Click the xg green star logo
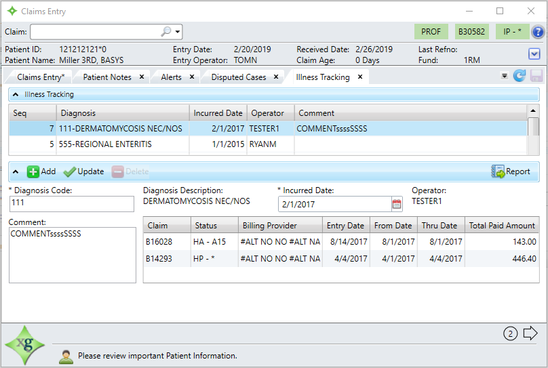The image size is (548, 368). [25, 345]
